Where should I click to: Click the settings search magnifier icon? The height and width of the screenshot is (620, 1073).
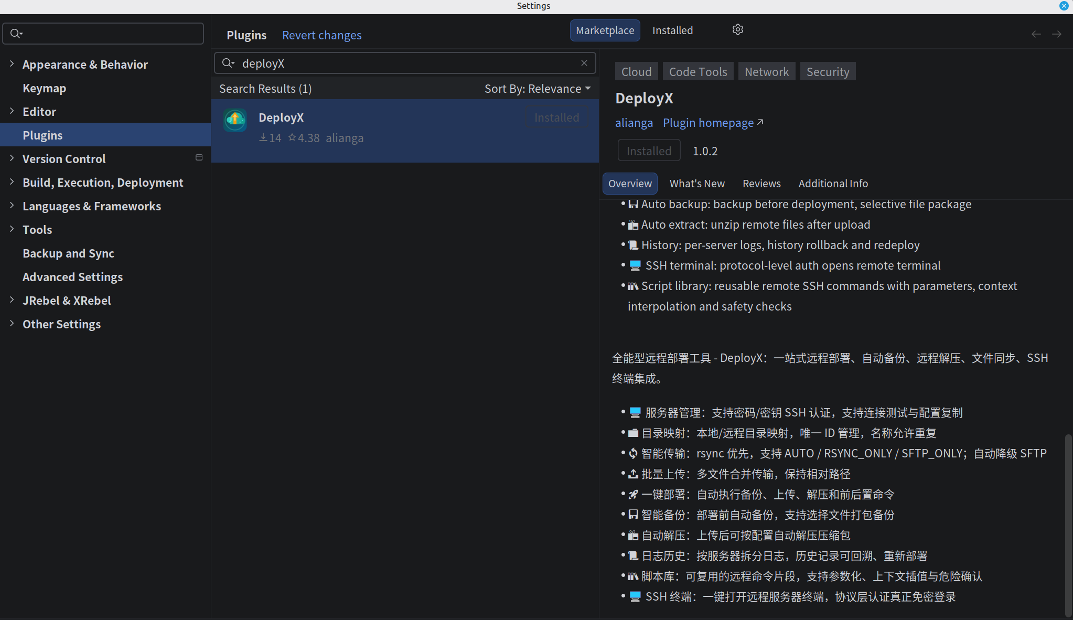pos(16,34)
